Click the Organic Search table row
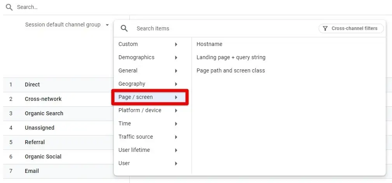The image size is (392, 183). click(44, 113)
